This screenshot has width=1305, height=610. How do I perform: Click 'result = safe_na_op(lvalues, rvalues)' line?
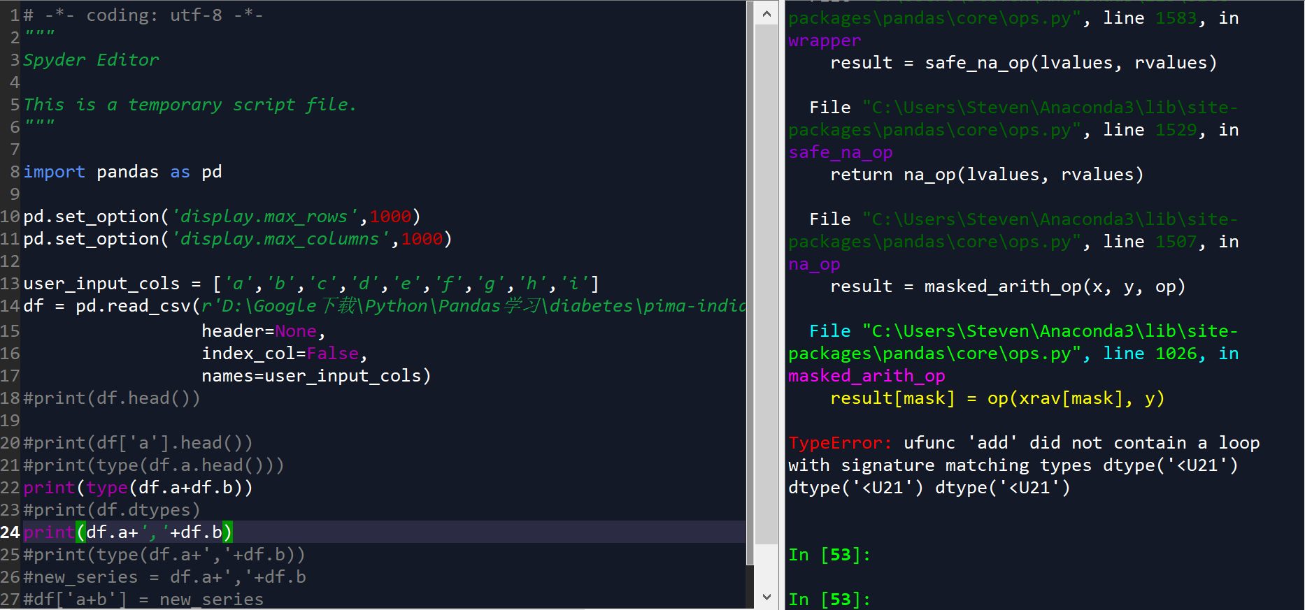tap(1024, 63)
